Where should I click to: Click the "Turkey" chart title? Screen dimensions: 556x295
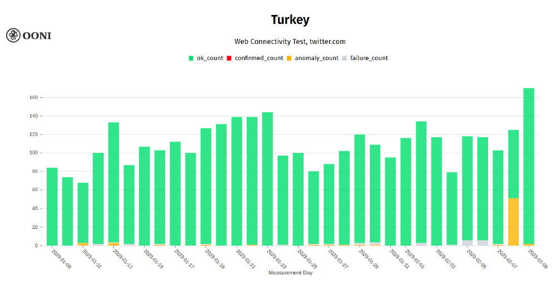290,20
